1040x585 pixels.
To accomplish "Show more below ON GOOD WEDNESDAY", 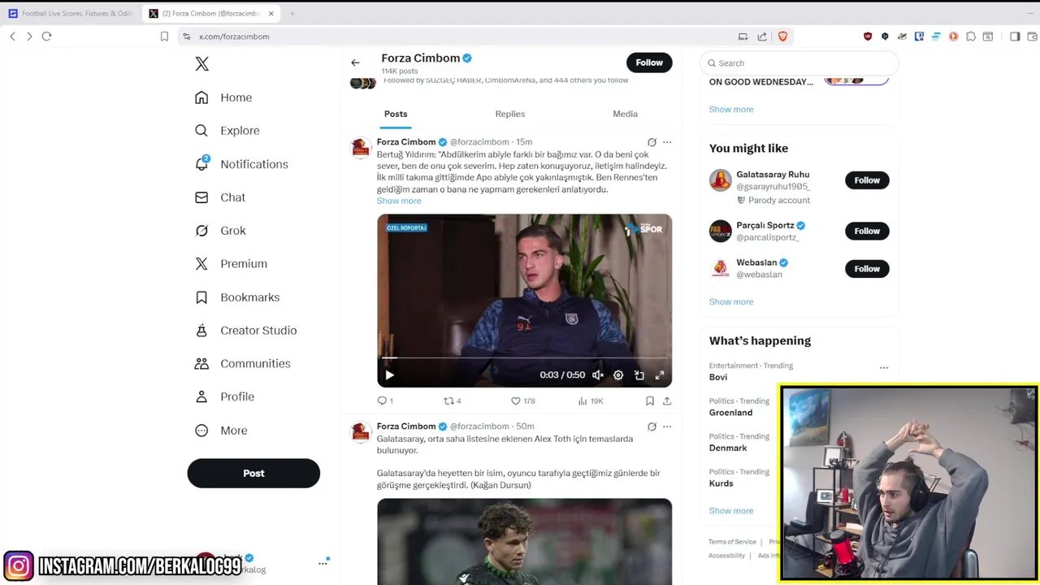I will pos(731,109).
